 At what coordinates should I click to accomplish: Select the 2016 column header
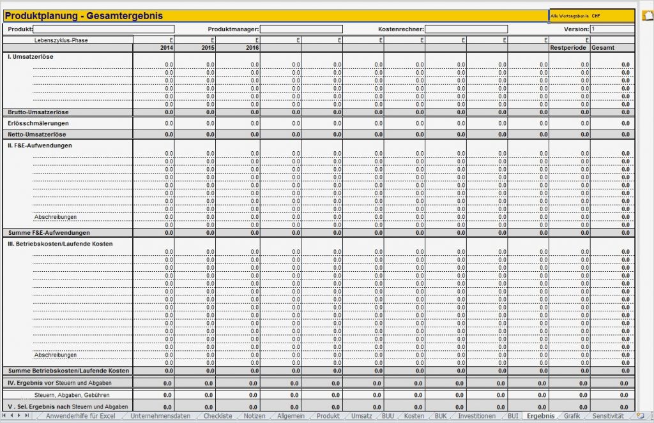[x=238, y=48]
